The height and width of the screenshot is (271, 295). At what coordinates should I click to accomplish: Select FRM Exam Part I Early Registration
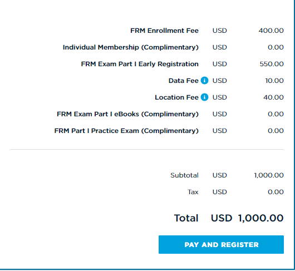coord(140,64)
